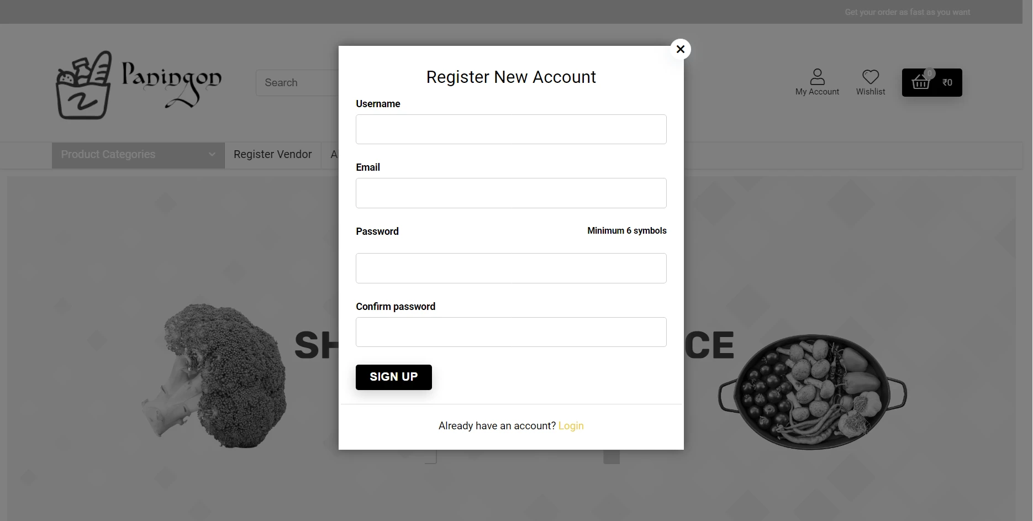Viewport: 1033px width, 521px height.
Task: Click the SIGN UP button
Action: tap(394, 377)
